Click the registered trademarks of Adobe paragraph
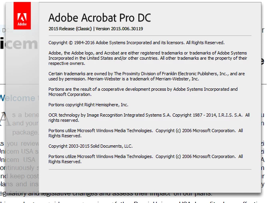This screenshot has height=203, width=267. pyautogui.click(x=147, y=58)
